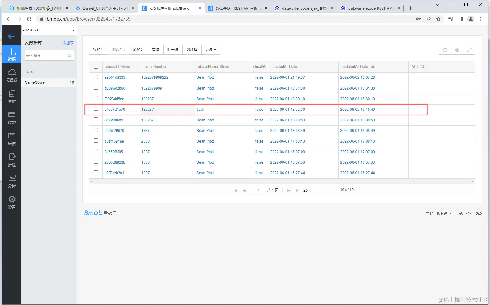490x305 pixels.
Task: Open the 素材 materials section
Action: point(12,96)
